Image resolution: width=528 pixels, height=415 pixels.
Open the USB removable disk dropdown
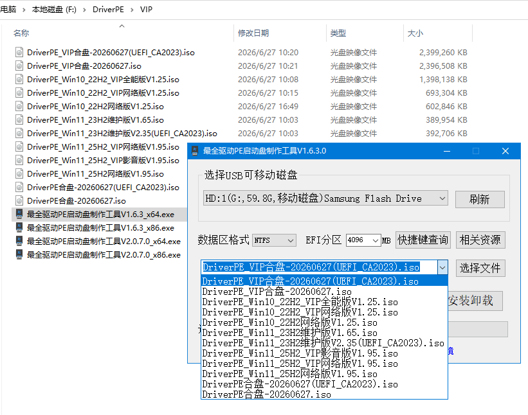click(442, 199)
